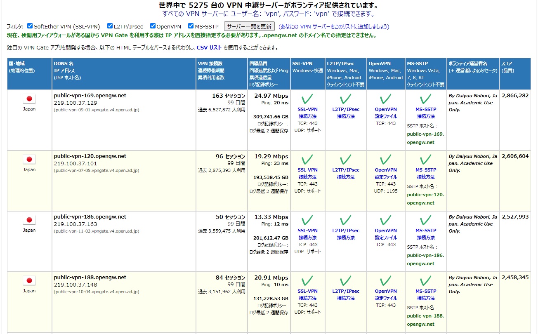Open L2TP/IPsec 接続方法 link for public-vpn-169

click(x=345, y=113)
